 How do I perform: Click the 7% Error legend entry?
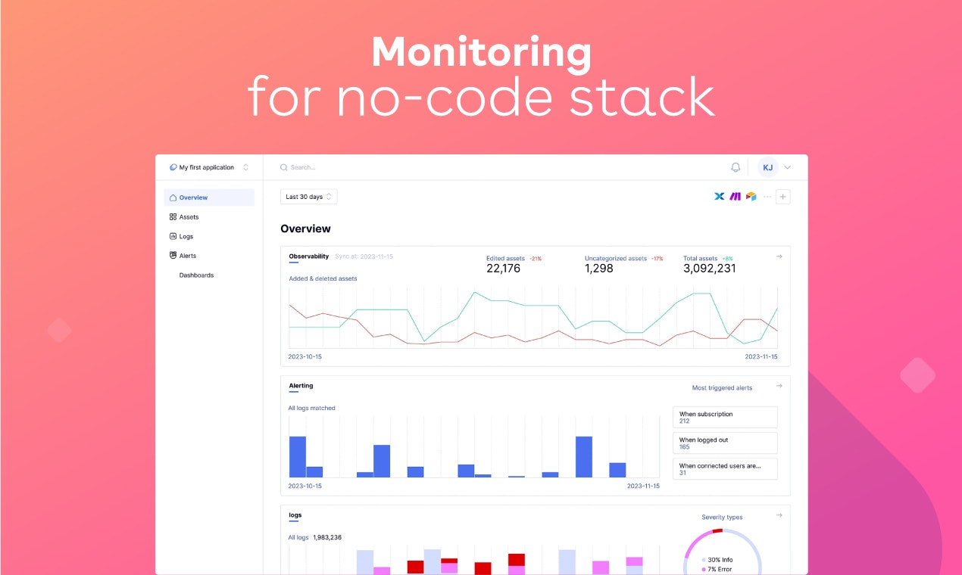click(x=717, y=569)
